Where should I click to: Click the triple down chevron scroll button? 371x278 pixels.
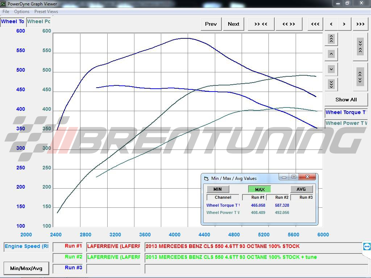(331, 84)
